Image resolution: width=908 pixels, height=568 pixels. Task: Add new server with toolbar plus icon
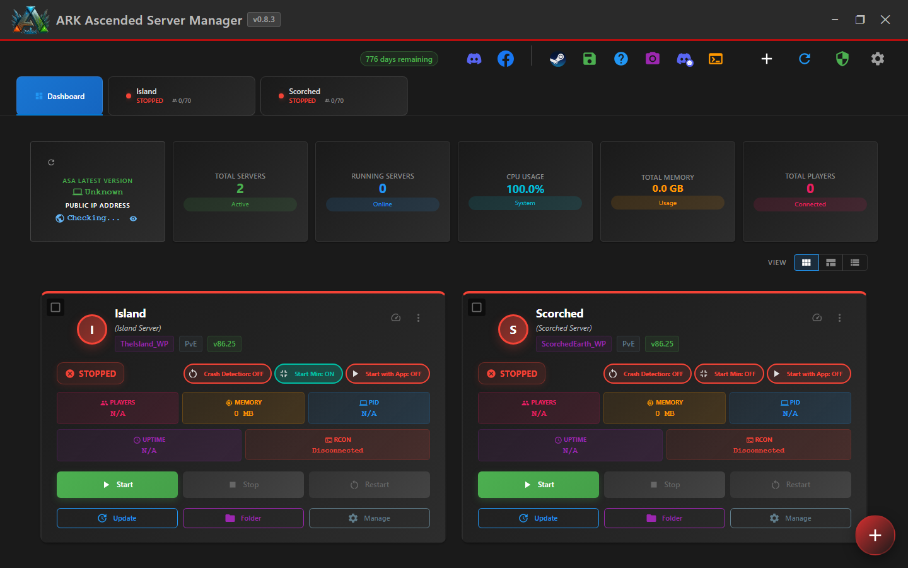click(x=767, y=59)
